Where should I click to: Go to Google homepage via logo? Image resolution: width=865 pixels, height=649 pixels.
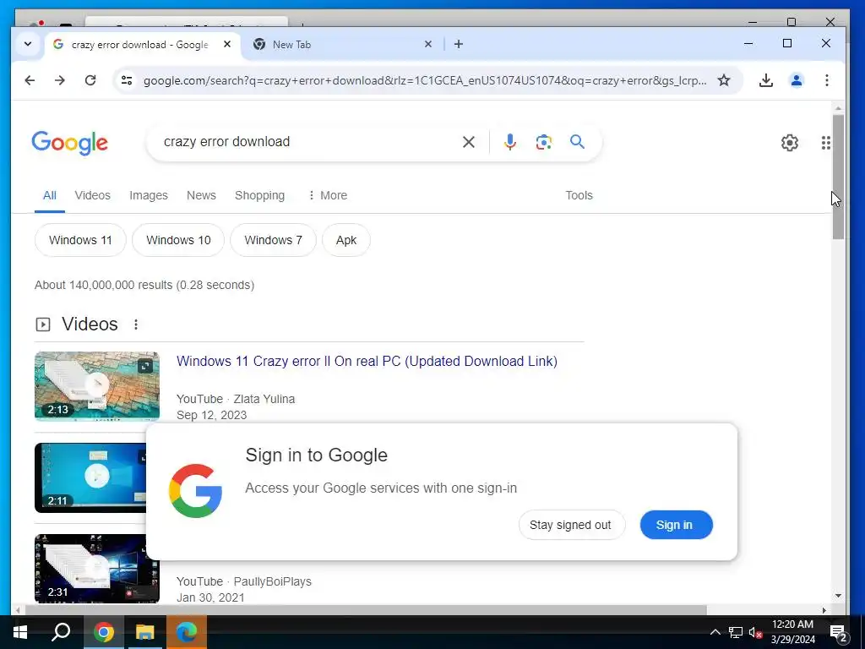pyautogui.click(x=69, y=143)
